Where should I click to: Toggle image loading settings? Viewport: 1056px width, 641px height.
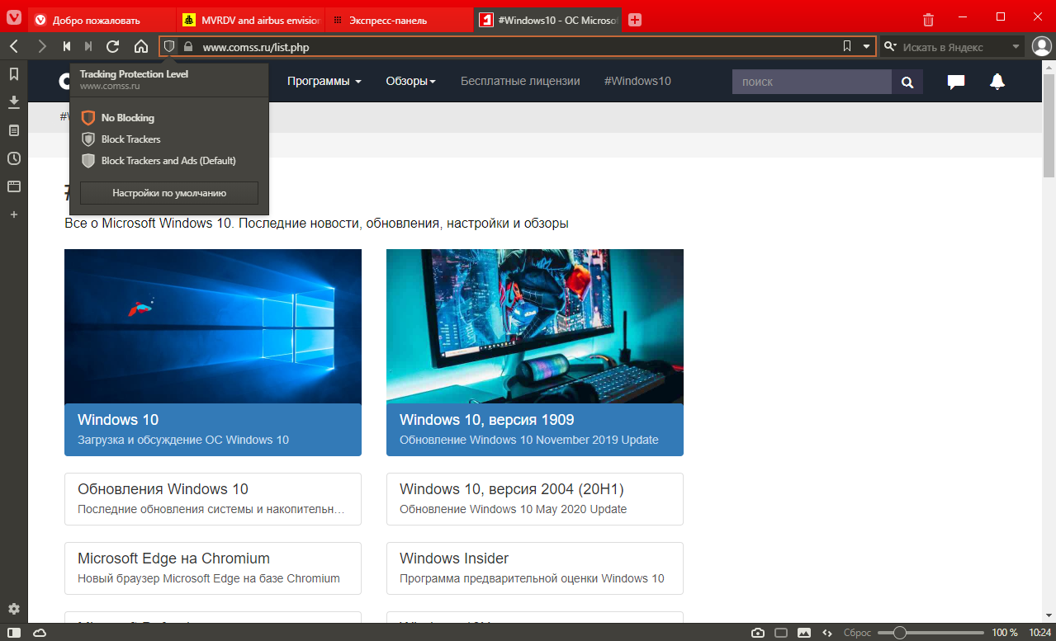pos(803,633)
